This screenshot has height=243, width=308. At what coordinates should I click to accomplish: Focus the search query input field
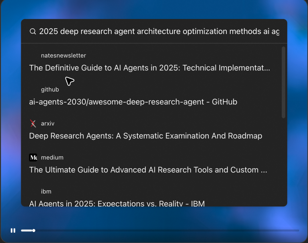tap(159, 31)
